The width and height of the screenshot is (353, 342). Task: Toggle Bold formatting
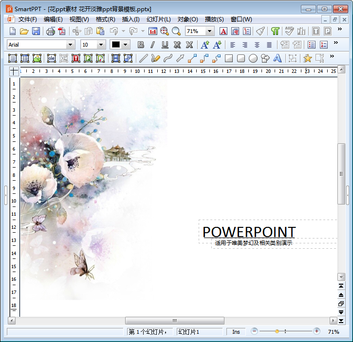(141, 45)
